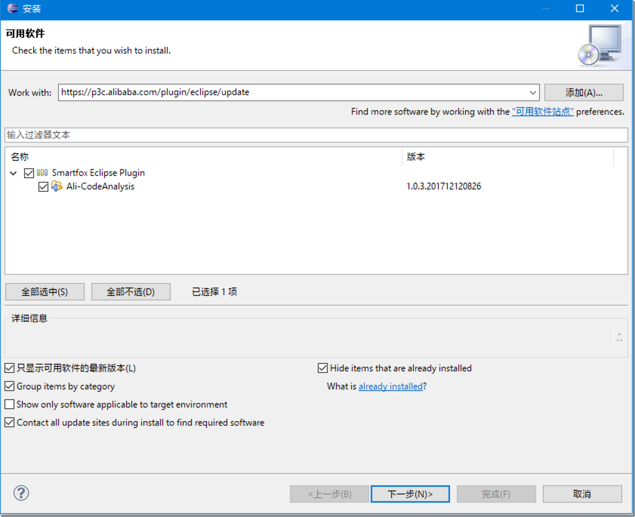Open the help question mark icon
This screenshot has height=517, width=635.
pyautogui.click(x=21, y=493)
